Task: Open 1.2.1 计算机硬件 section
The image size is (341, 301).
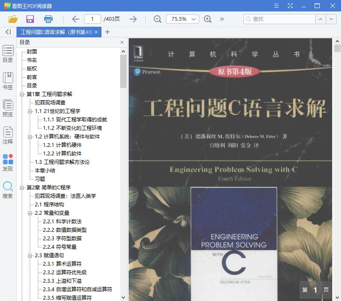Action: point(62,145)
